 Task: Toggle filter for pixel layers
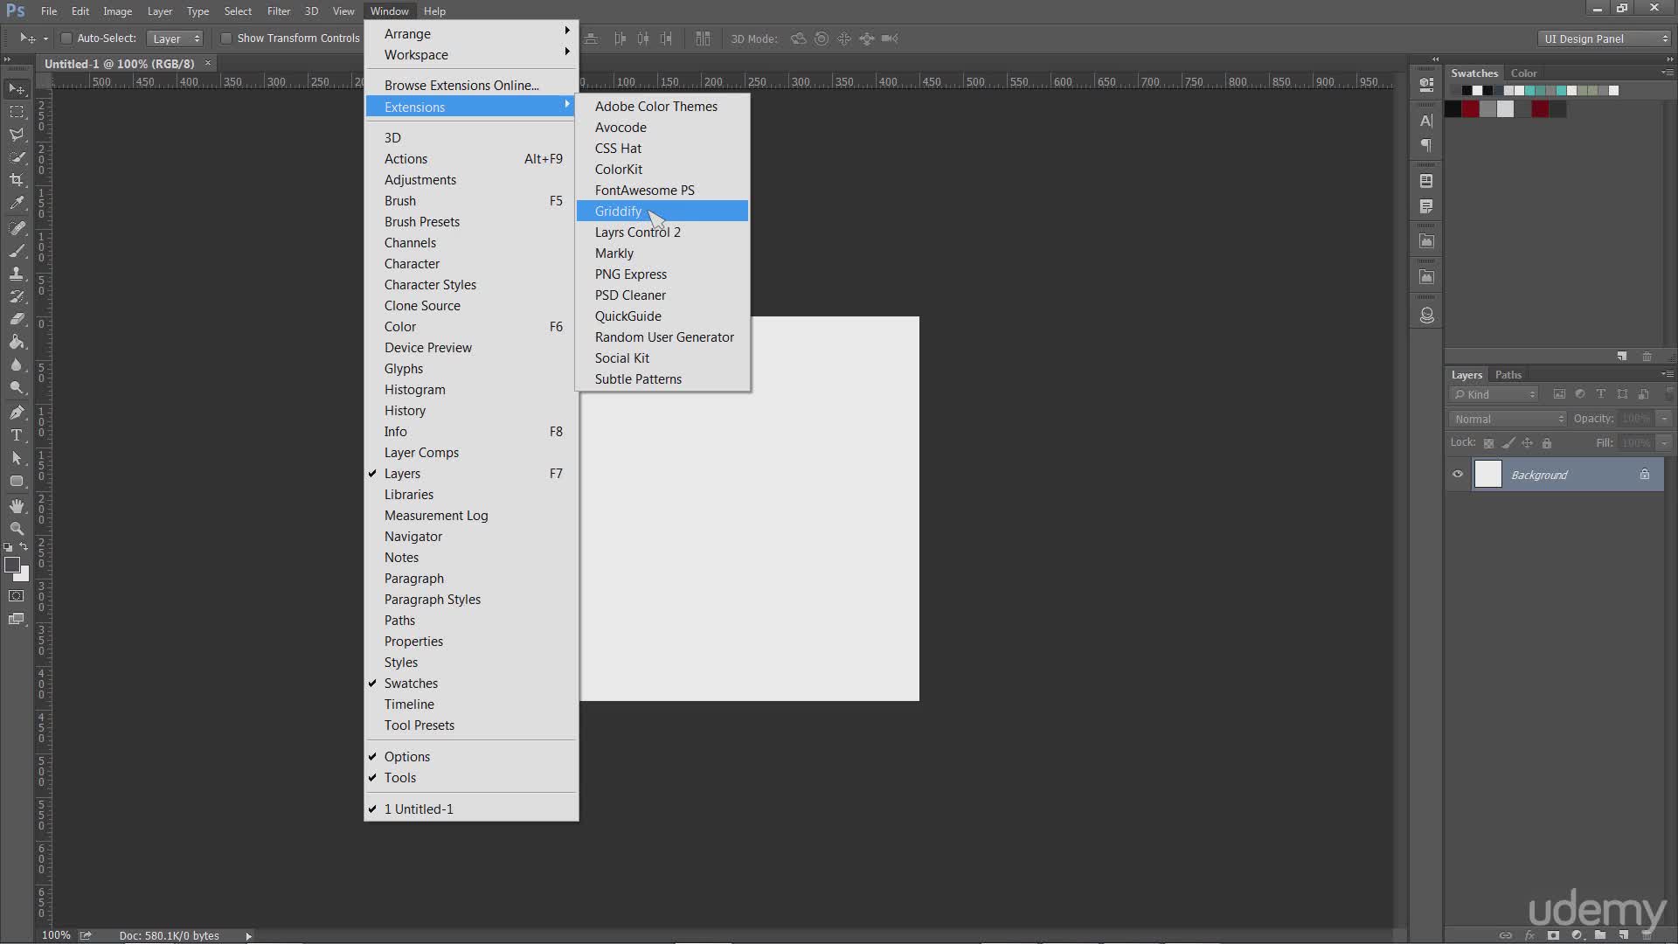click(x=1559, y=394)
